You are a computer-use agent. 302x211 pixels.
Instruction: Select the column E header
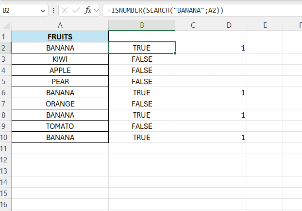coord(265,25)
